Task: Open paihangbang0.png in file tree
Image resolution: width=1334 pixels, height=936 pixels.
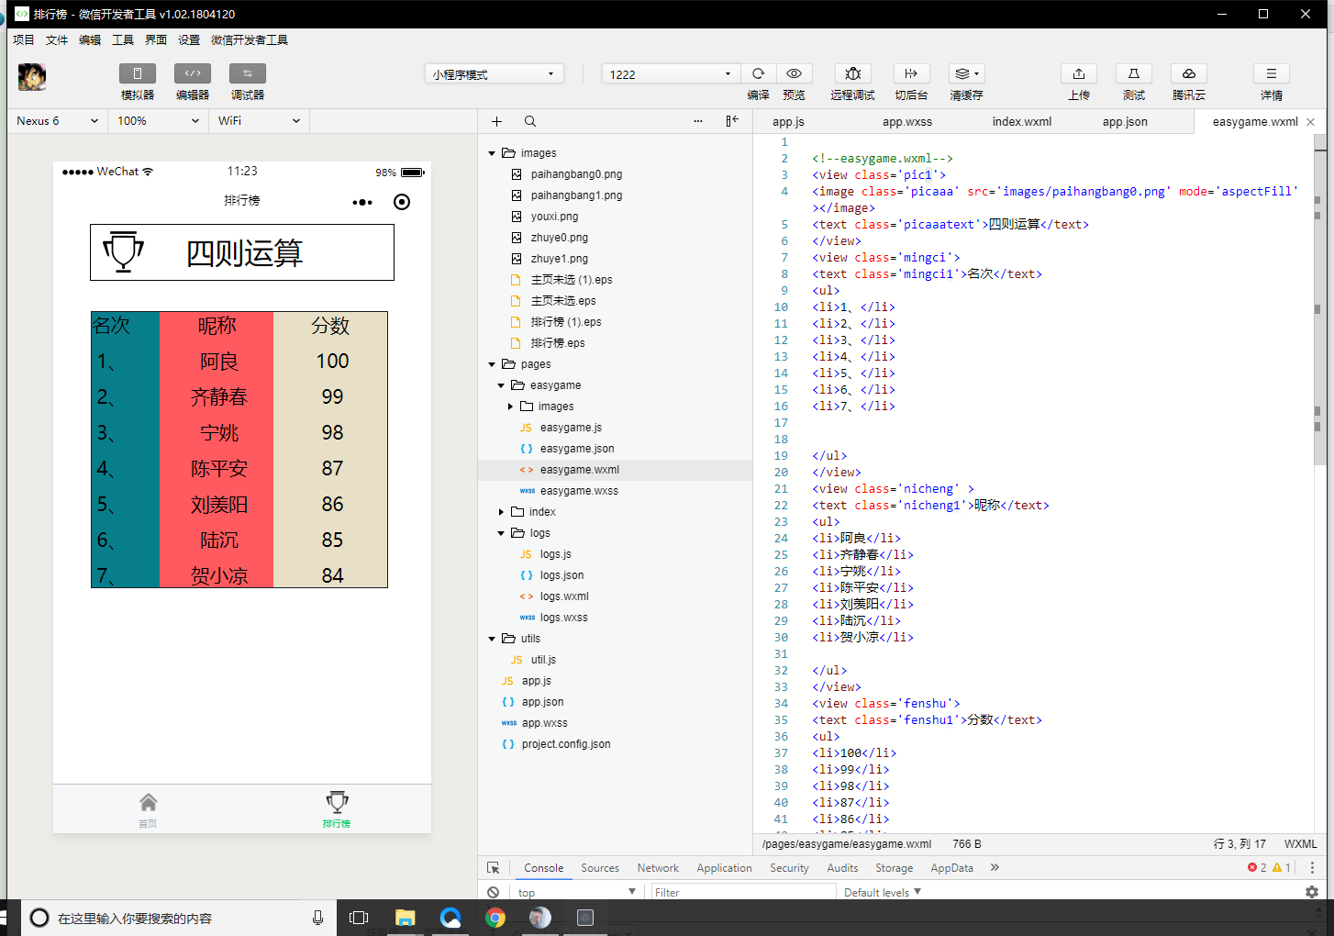Action: click(x=576, y=174)
